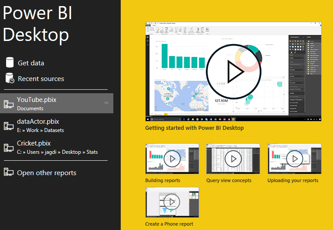Image resolution: width=333 pixels, height=230 pixels.
Task: Click the file icon beside Cricket.pbix
Action: 9,148
